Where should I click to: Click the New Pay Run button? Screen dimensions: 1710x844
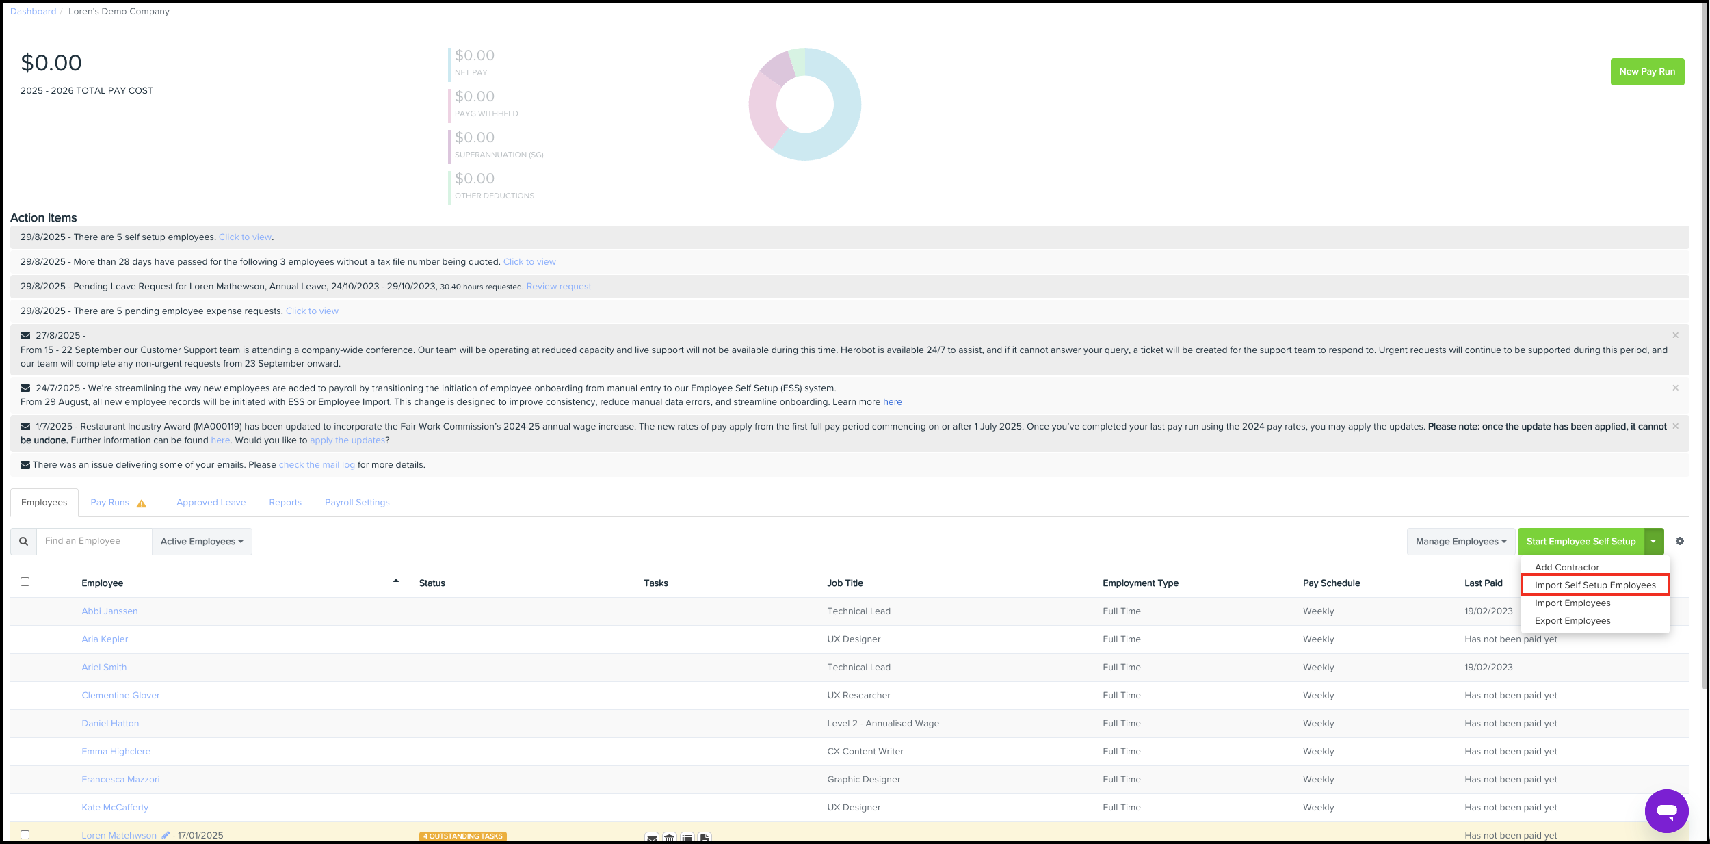point(1646,72)
